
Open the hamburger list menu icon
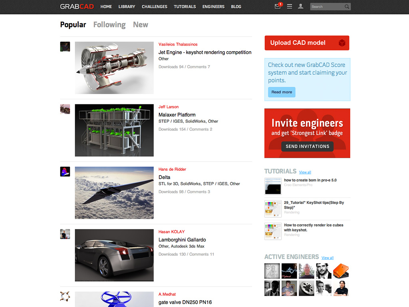pyautogui.click(x=290, y=7)
